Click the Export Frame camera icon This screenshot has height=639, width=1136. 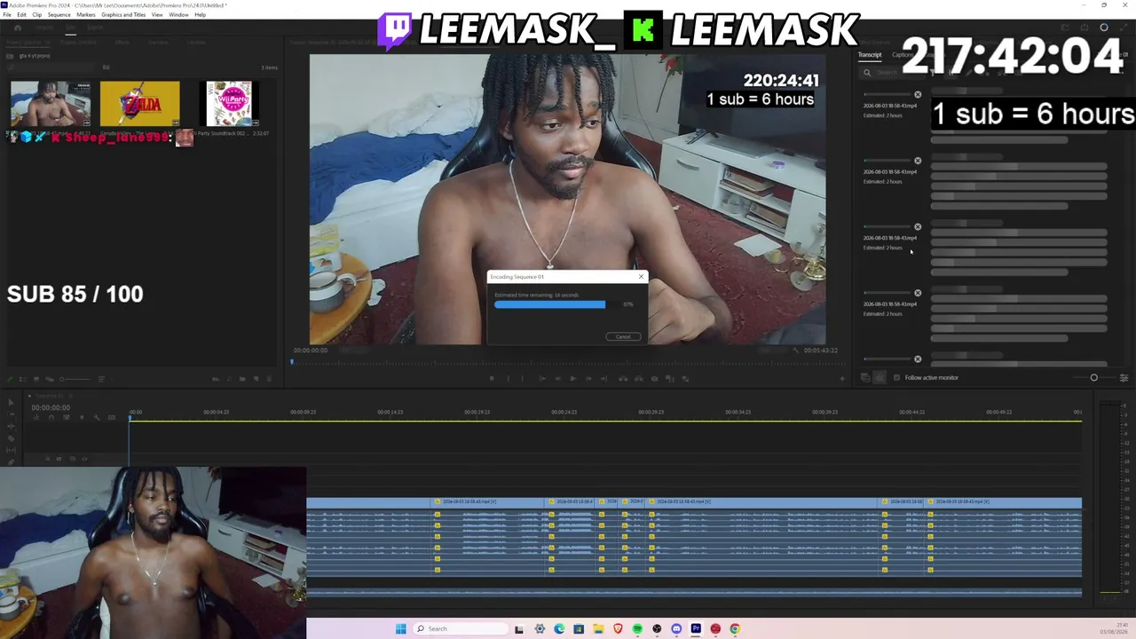655,379
